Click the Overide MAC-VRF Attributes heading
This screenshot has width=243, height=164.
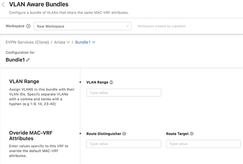[31, 136]
